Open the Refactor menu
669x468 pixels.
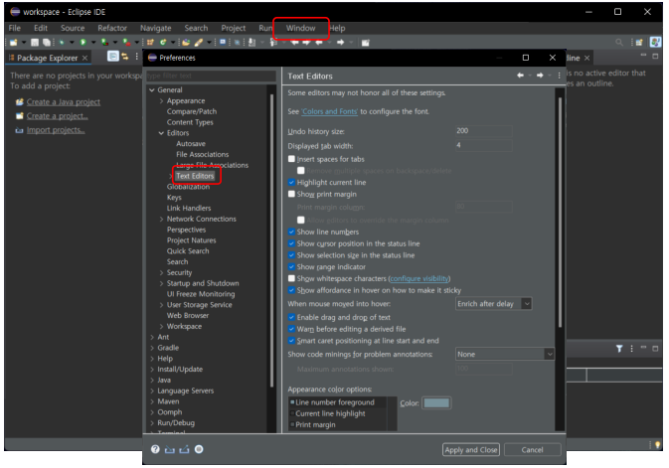(112, 28)
